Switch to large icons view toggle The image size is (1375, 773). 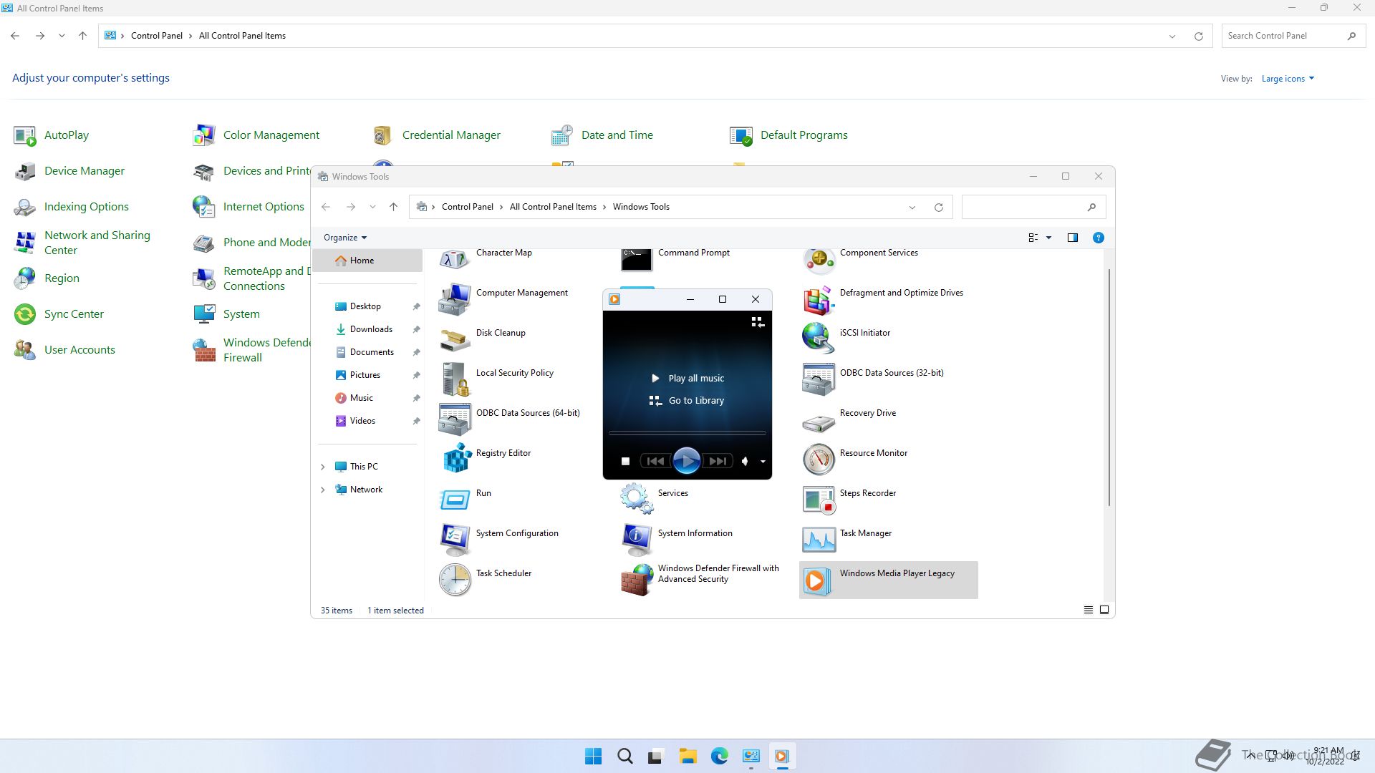pos(1104,610)
